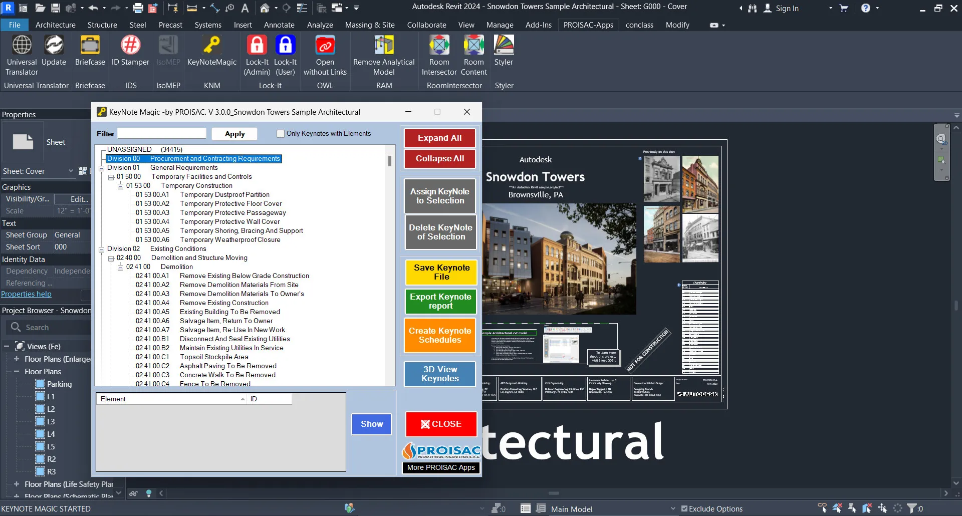Launch the Universal Translator tool
The height and width of the screenshot is (516, 962).
(x=22, y=55)
